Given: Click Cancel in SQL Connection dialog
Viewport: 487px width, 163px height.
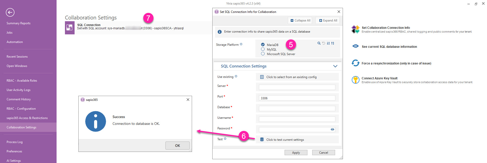Looking at the screenshot, I should coord(324,153).
